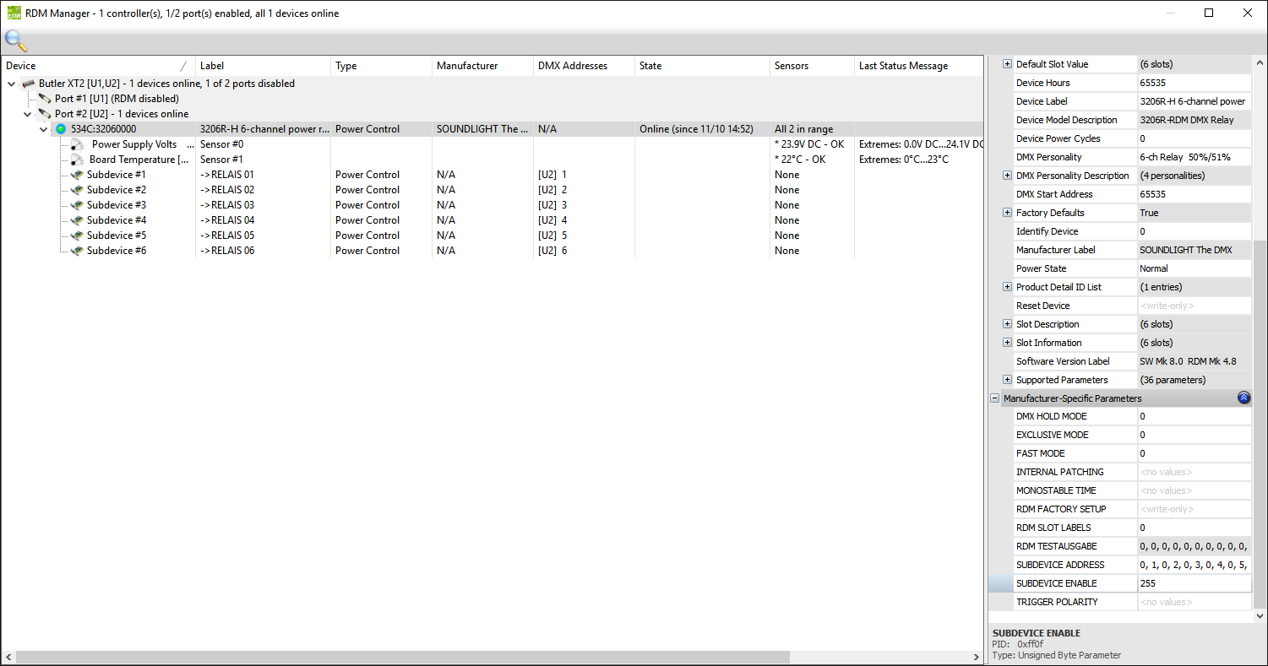Click the green online status indicator
Image resolution: width=1268 pixels, height=666 pixels.
tap(61, 129)
